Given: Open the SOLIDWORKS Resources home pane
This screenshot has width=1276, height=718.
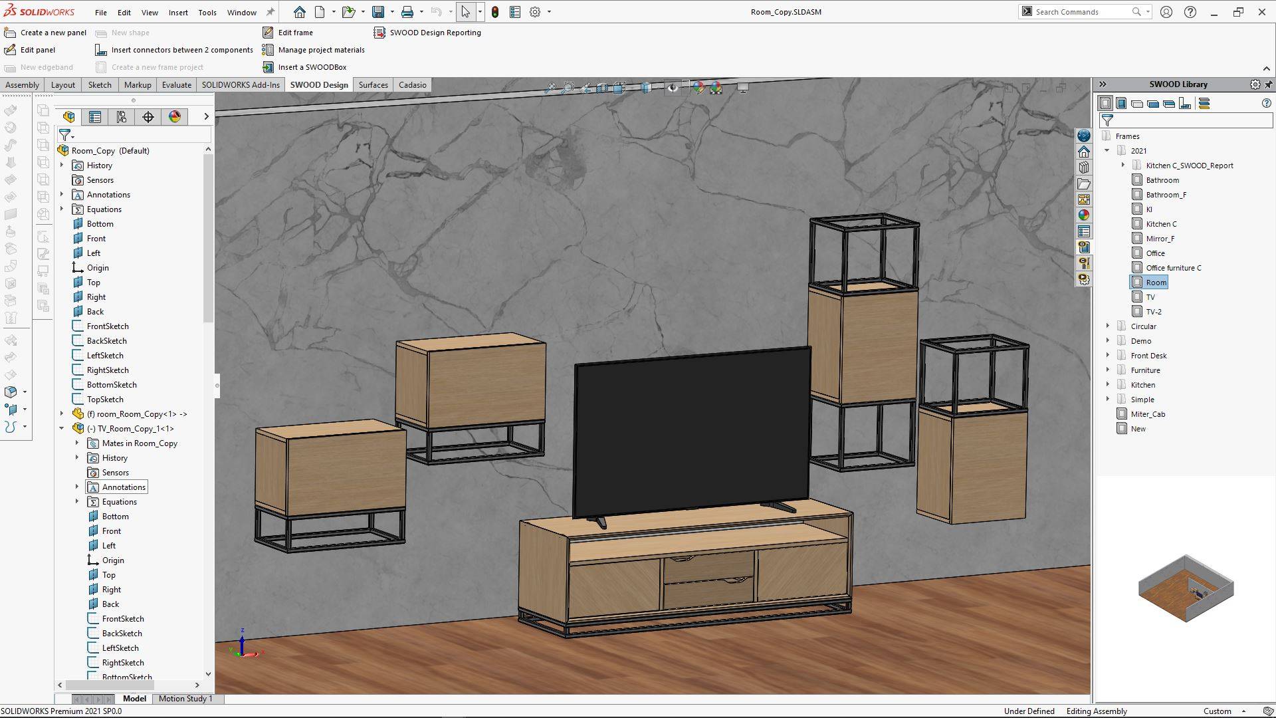Looking at the screenshot, I should pos(1084,152).
